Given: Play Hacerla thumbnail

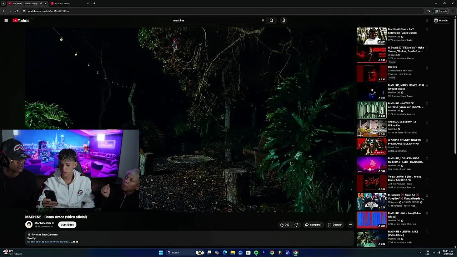Looking at the screenshot, I should click(x=371, y=73).
